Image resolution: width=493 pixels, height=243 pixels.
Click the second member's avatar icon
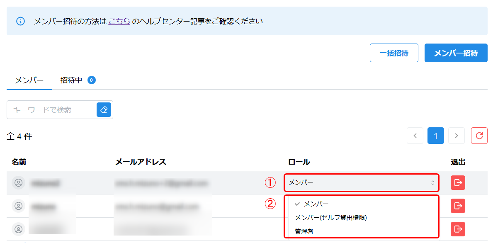pyautogui.click(x=19, y=206)
